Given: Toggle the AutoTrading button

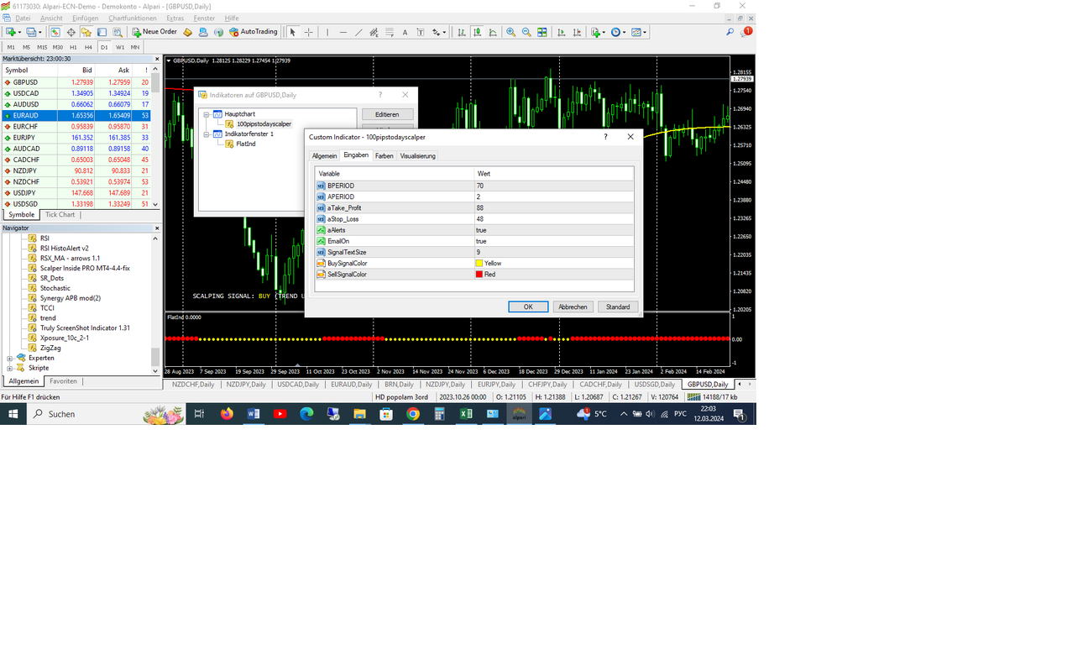Looking at the screenshot, I should point(253,32).
